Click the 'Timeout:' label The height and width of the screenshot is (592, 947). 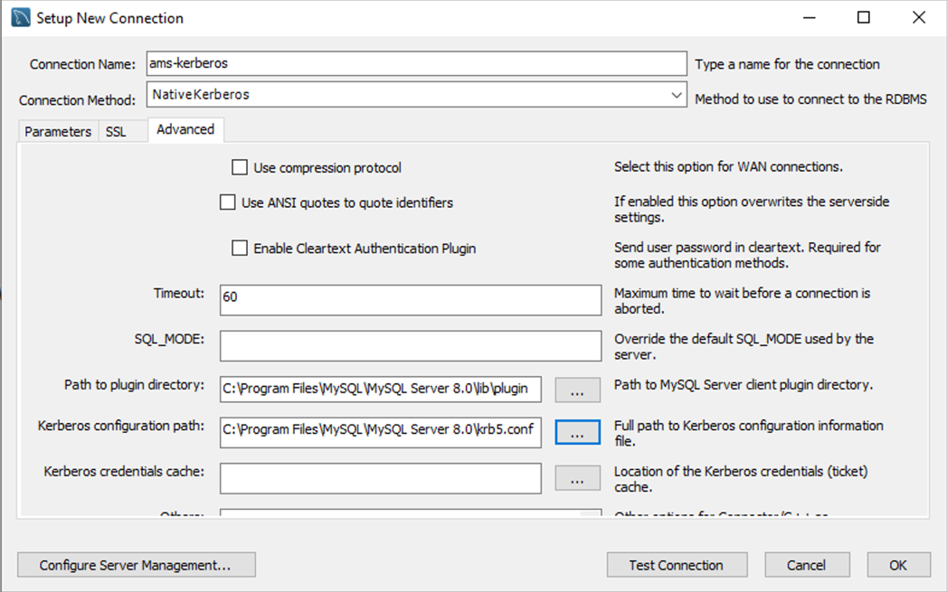tap(179, 293)
